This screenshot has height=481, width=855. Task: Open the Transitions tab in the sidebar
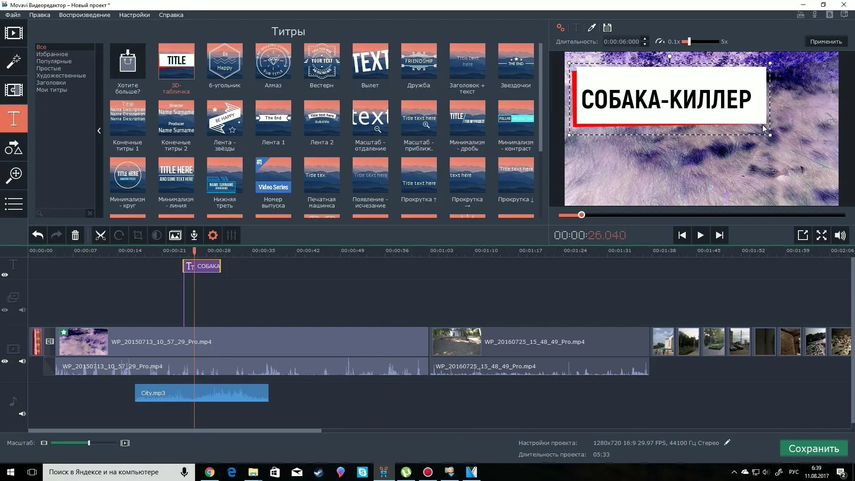(13, 90)
